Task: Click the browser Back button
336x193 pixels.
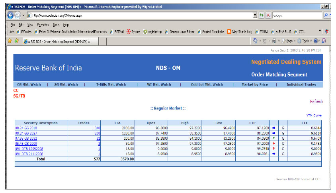Action: (x=10, y=15)
